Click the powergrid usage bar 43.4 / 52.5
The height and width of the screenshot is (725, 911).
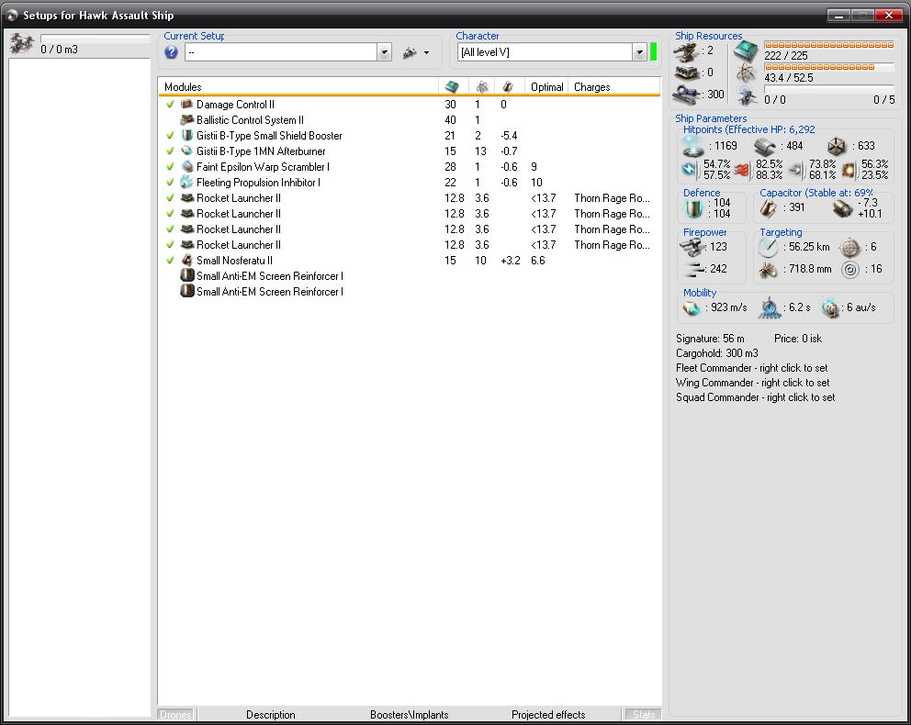[829, 67]
